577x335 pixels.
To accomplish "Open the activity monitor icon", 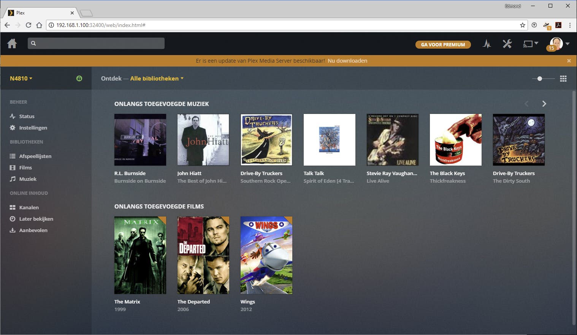I will (x=487, y=44).
